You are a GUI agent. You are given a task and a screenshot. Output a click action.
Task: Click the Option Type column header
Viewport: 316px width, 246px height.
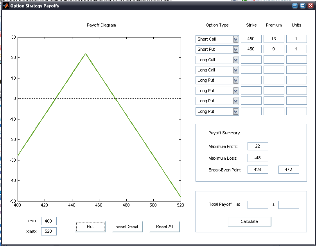point(217,25)
